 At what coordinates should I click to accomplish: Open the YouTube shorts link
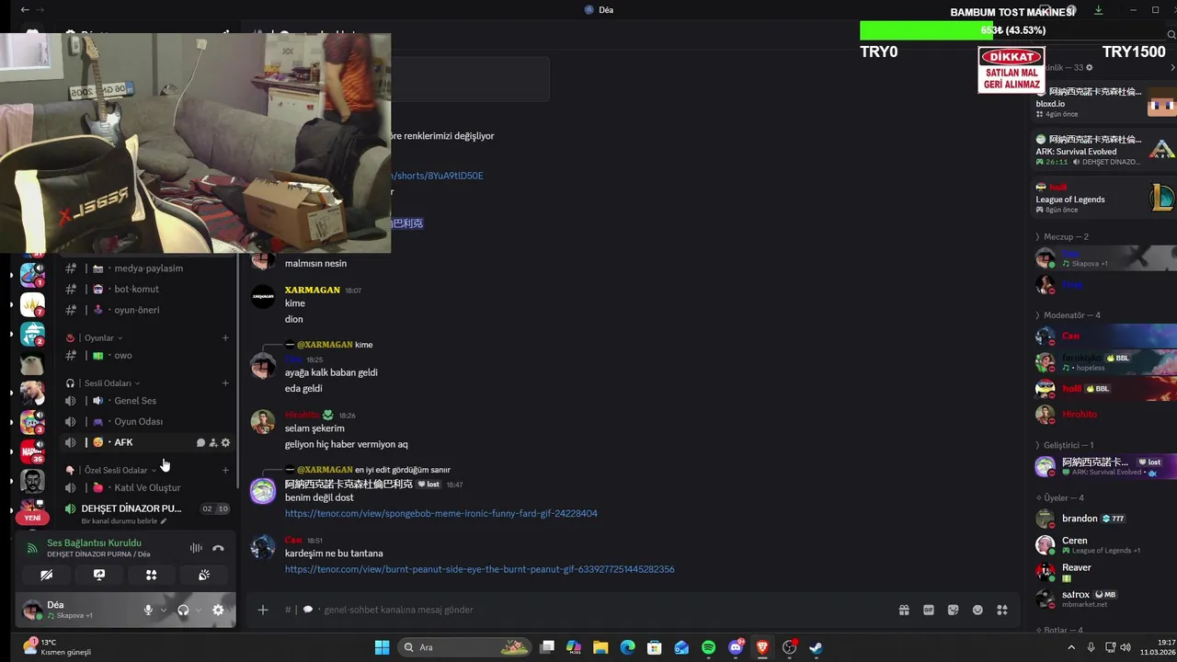(438, 176)
